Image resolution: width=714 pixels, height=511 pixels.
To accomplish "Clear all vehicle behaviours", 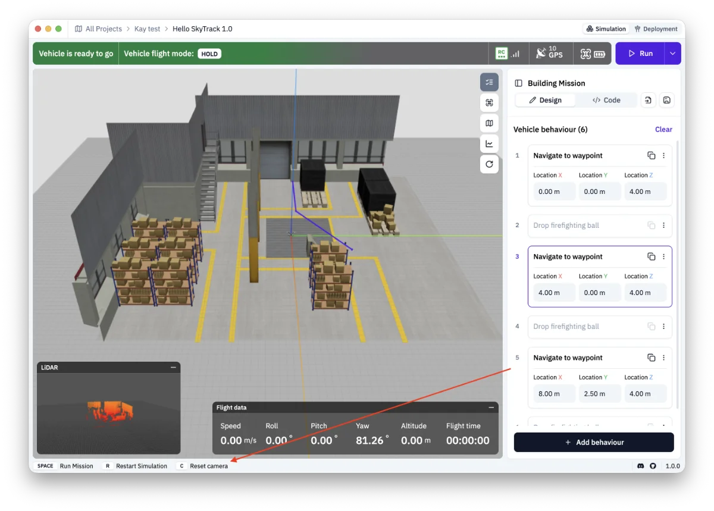I will (663, 129).
